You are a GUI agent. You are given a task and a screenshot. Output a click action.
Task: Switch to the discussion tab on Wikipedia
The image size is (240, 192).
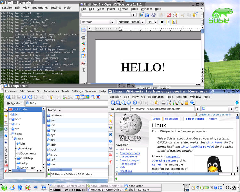point(171,119)
